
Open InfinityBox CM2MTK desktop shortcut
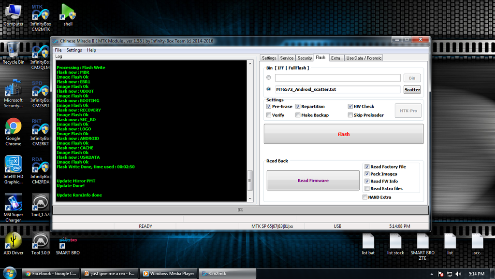tap(41, 18)
